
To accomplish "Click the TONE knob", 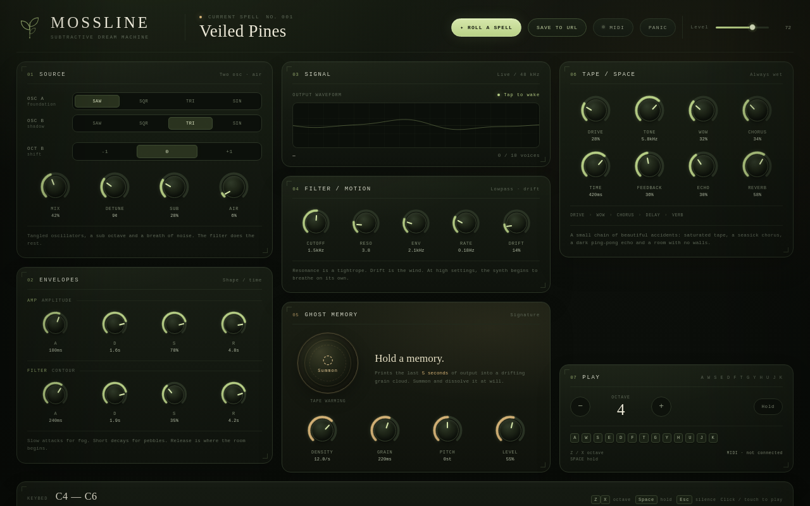I will 649,110.
